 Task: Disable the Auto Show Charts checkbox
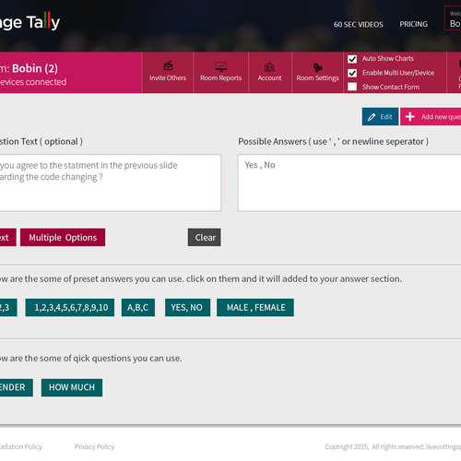click(352, 59)
